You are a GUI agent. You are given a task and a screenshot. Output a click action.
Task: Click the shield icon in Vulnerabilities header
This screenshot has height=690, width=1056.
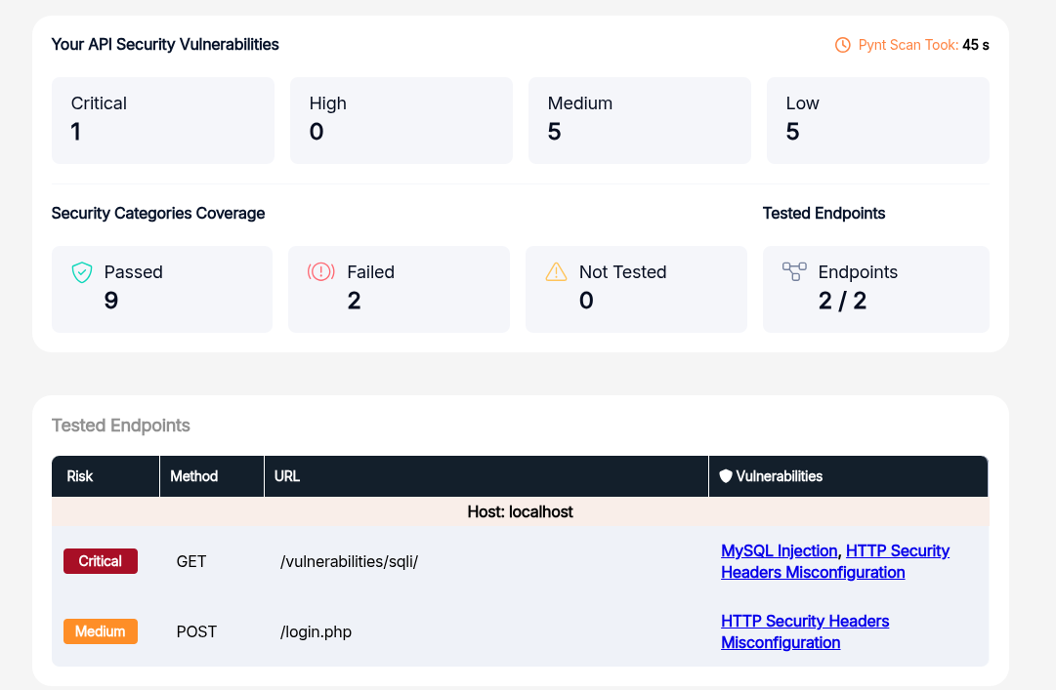pyautogui.click(x=726, y=476)
